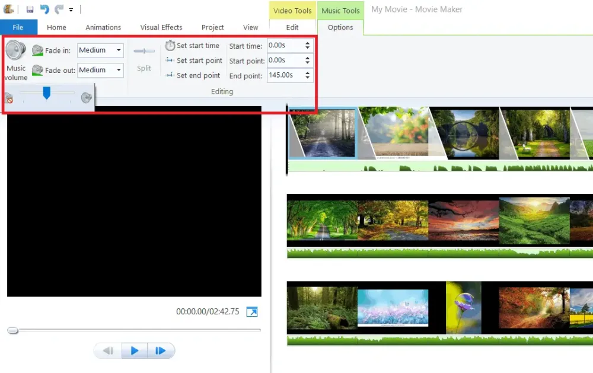Click the playback seek bar handle
The width and height of the screenshot is (593, 373).
tap(13, 330)
